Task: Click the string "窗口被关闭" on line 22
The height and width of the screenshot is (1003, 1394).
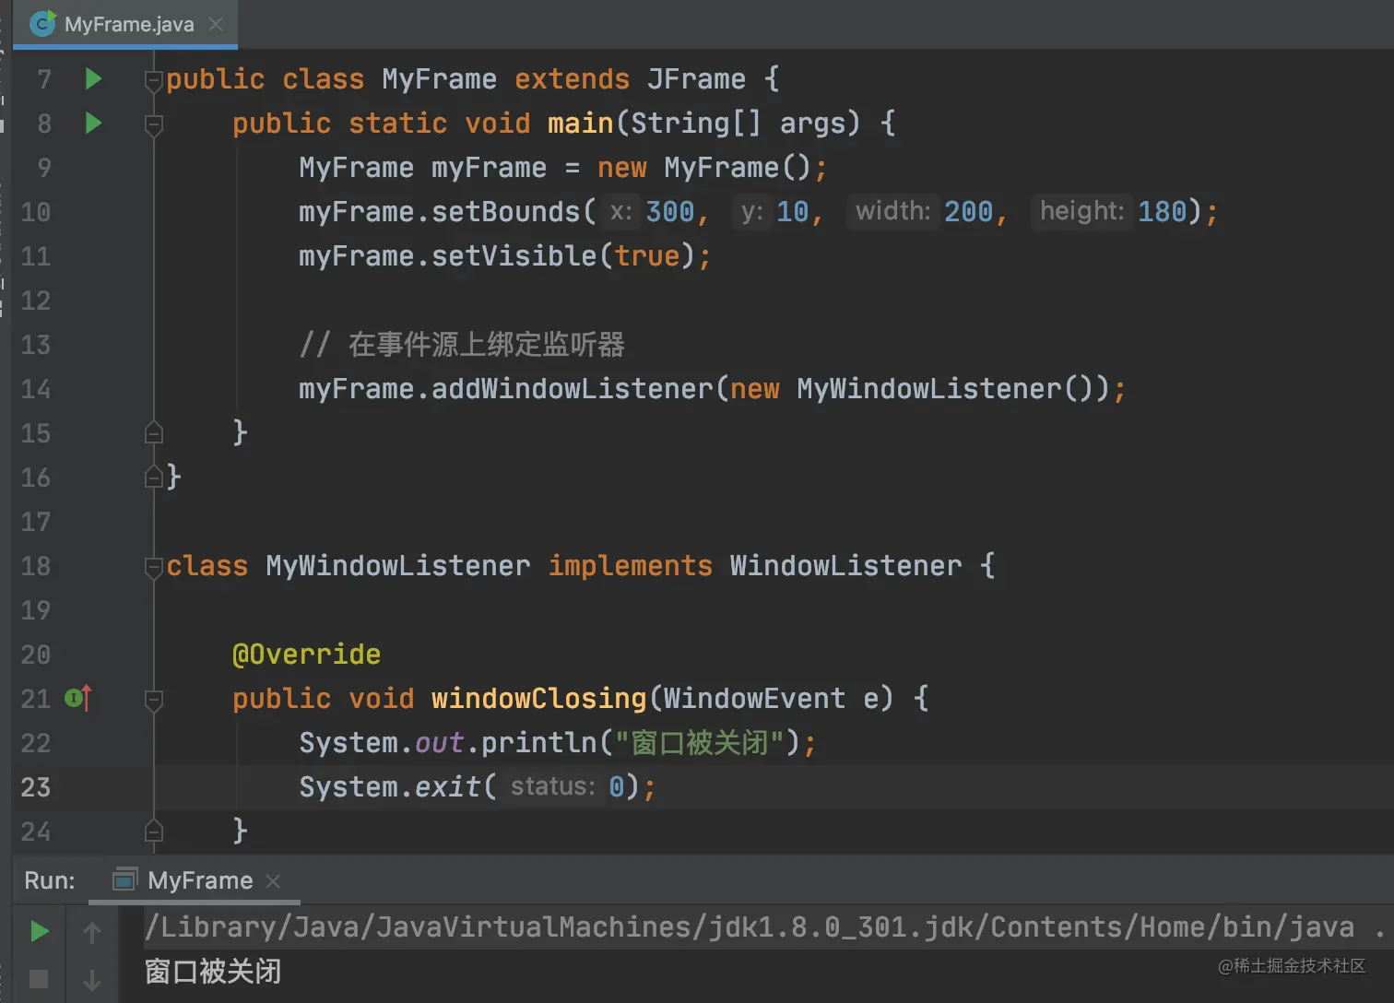Action: tap(700, 742)
